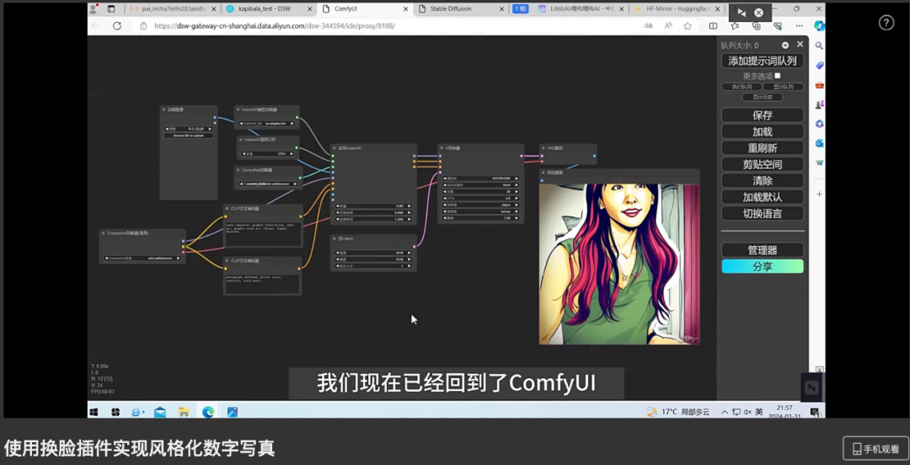
Task: Click the choose file to upload button
Action: [188, 136]
